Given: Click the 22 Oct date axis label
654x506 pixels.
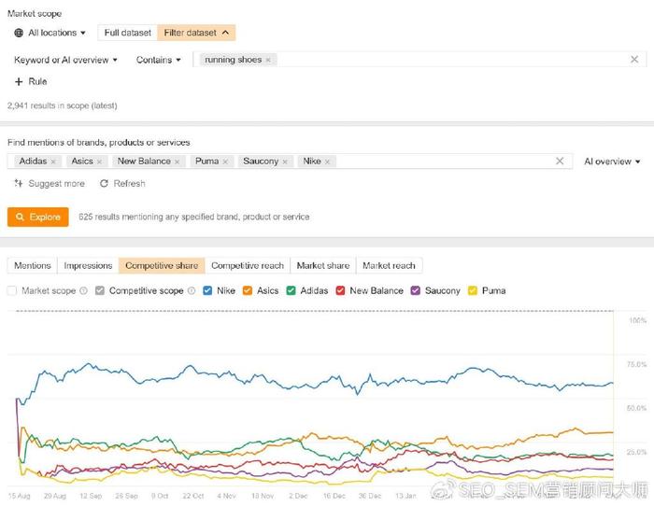Looking at the screenshot, I should click(x=193, y=496).
